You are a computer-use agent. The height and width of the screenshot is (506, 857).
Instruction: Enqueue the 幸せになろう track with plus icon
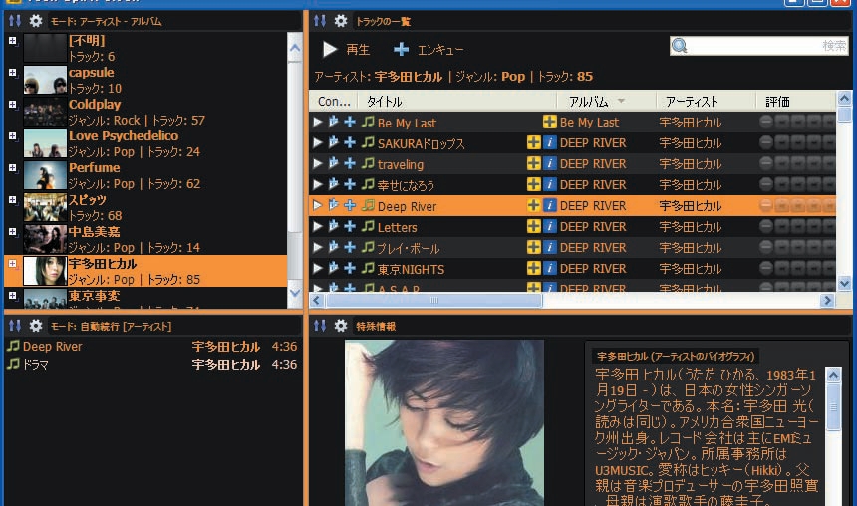pos(350,184)
